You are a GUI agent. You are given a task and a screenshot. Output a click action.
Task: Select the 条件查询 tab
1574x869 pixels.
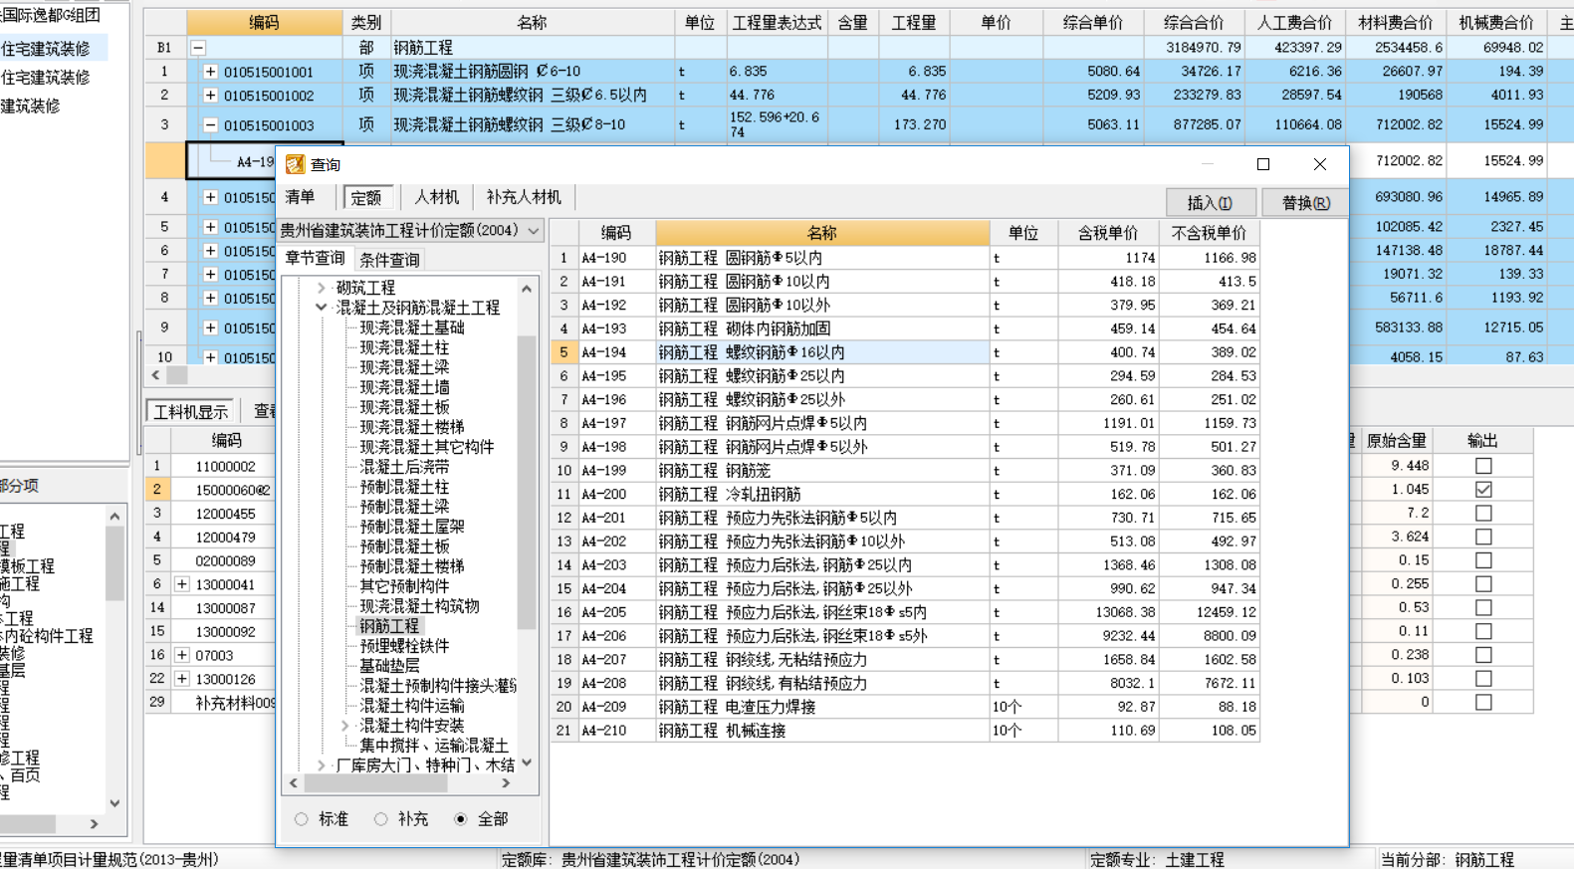pos(389,260)
